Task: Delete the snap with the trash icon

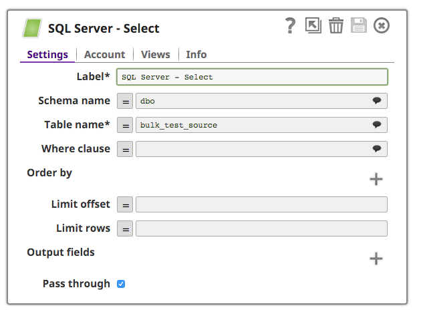Action: 336,25
